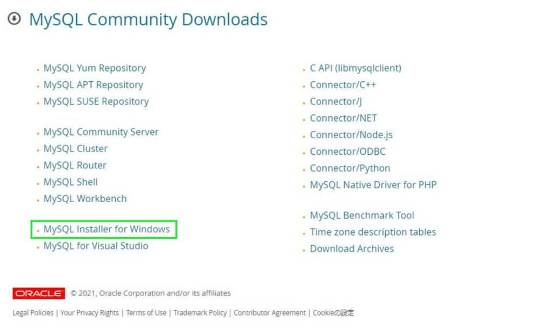
Task: Open the Cookie settings footer link
Action: [333, 313]
